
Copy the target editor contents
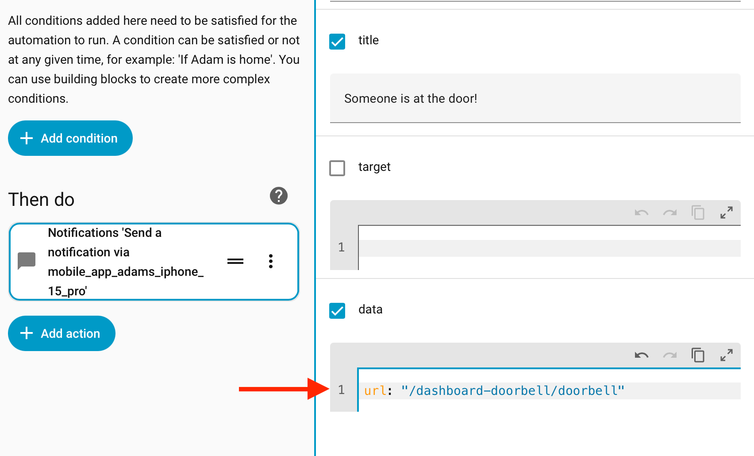click(698, 213)
